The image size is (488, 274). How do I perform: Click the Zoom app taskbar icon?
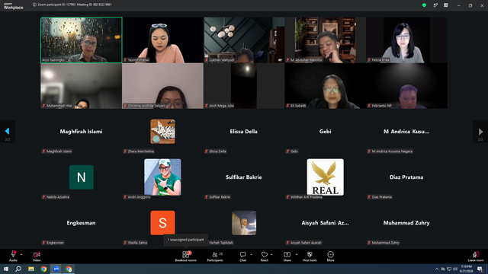coord(56,269)
